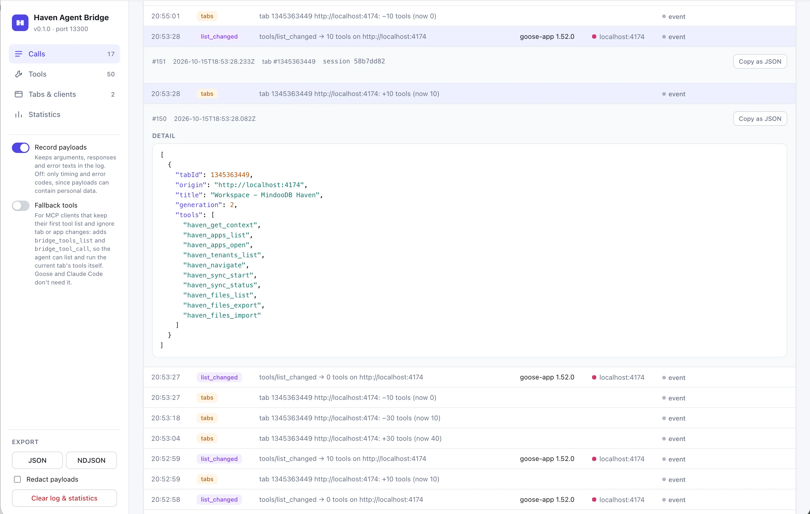The image size is (810, 514).
Task: Expand the 20:53:18 tabs row
Action: click(x=470, y=418)
